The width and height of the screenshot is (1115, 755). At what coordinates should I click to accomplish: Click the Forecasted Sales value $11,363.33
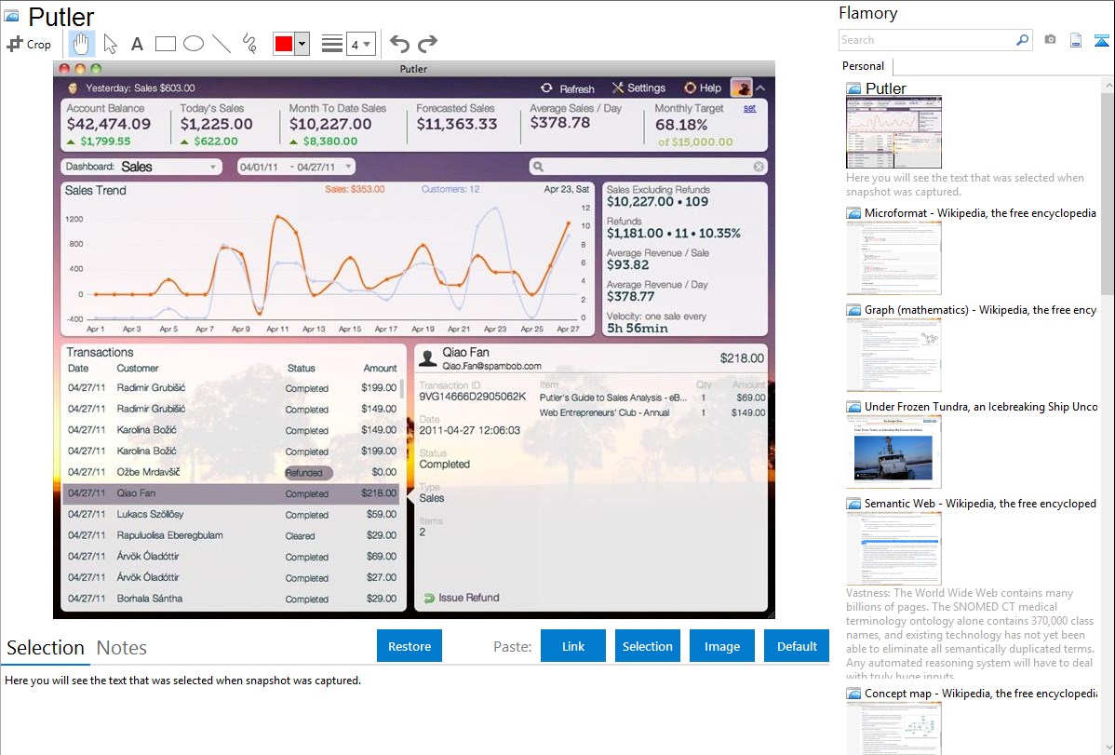[x=457, y=124]
